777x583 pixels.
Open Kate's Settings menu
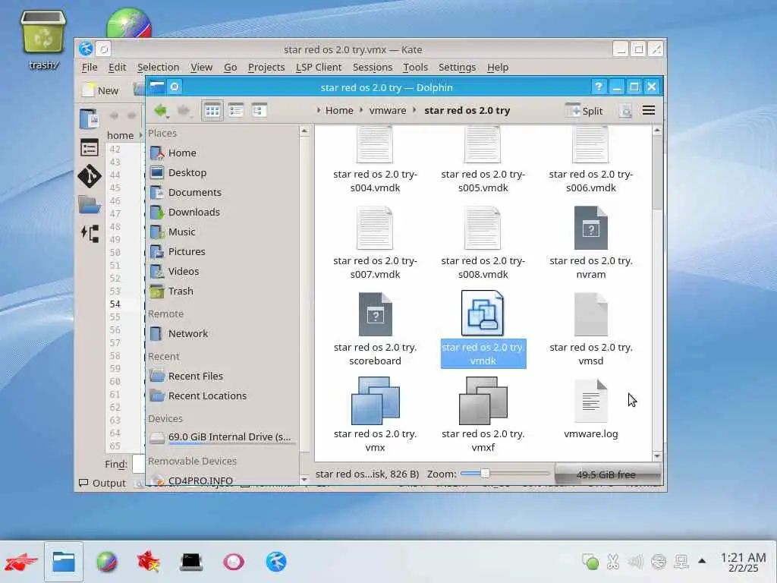pyautogui.click(x=457, y=67)
